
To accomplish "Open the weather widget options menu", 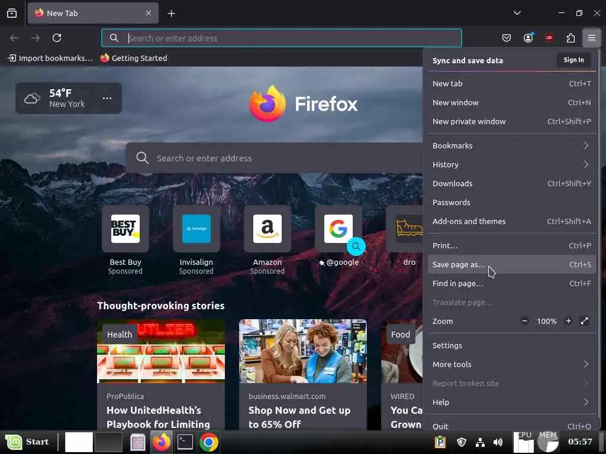I will coord(107,98).
